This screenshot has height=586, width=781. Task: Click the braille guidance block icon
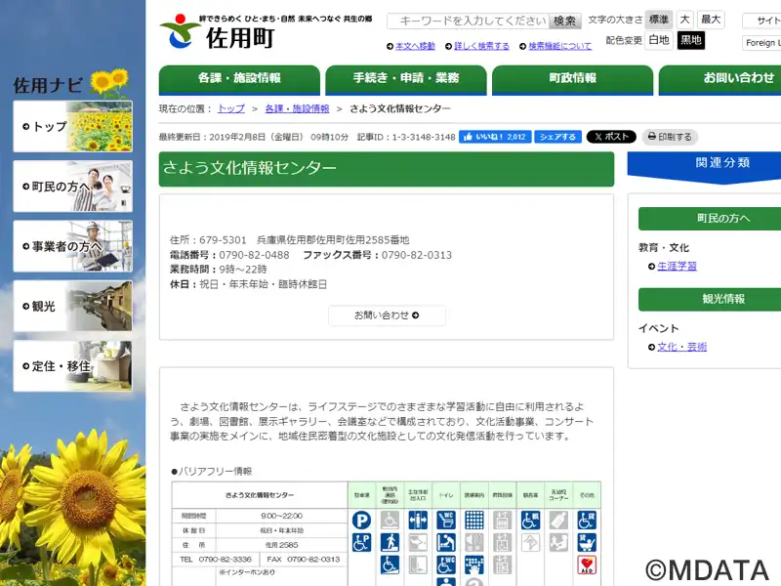click(x=474, y=521)
